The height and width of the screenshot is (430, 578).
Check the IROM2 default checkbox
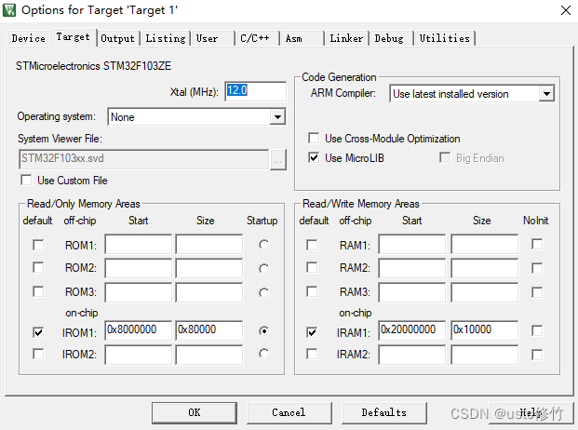pyautogui.click(x=38, y=354)
